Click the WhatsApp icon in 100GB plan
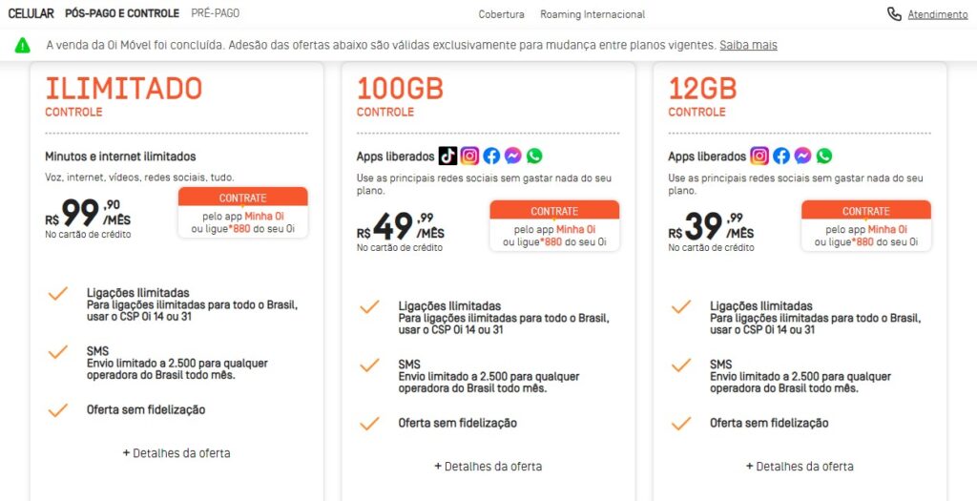977x501 pixels. tap(534, 156)
